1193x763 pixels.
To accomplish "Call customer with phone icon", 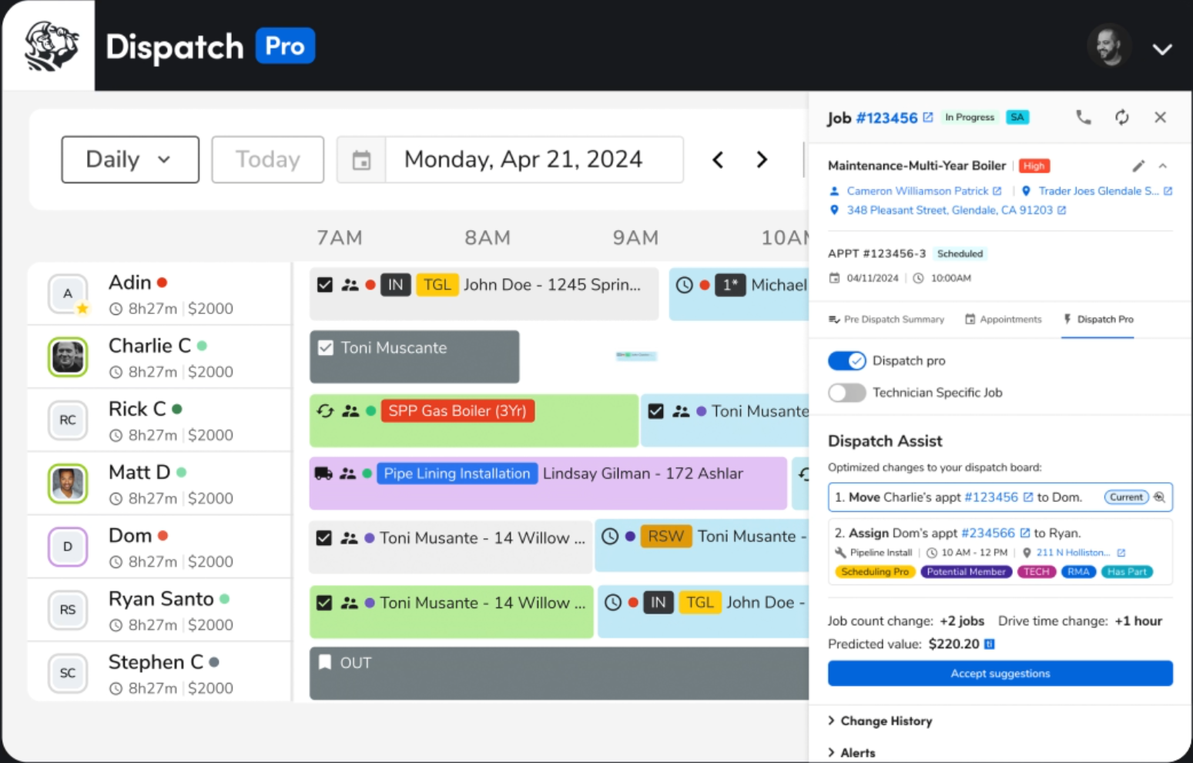I will [1083, 117].
